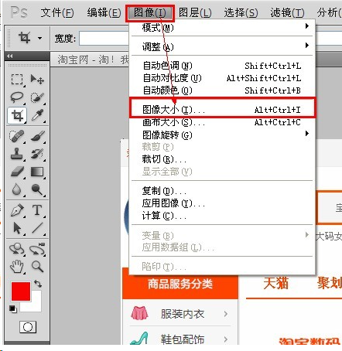Select the Pen tool
This screenshot has height=351, width=342.
coord(17,210)
